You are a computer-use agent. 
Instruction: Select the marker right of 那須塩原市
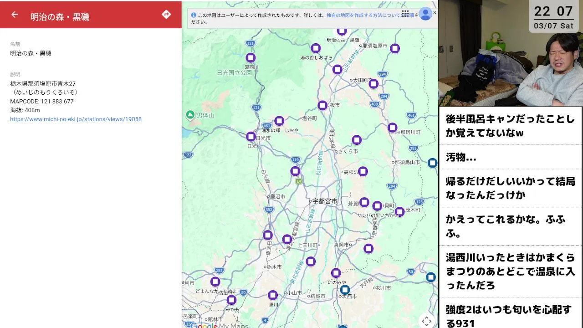click(395, 48)
